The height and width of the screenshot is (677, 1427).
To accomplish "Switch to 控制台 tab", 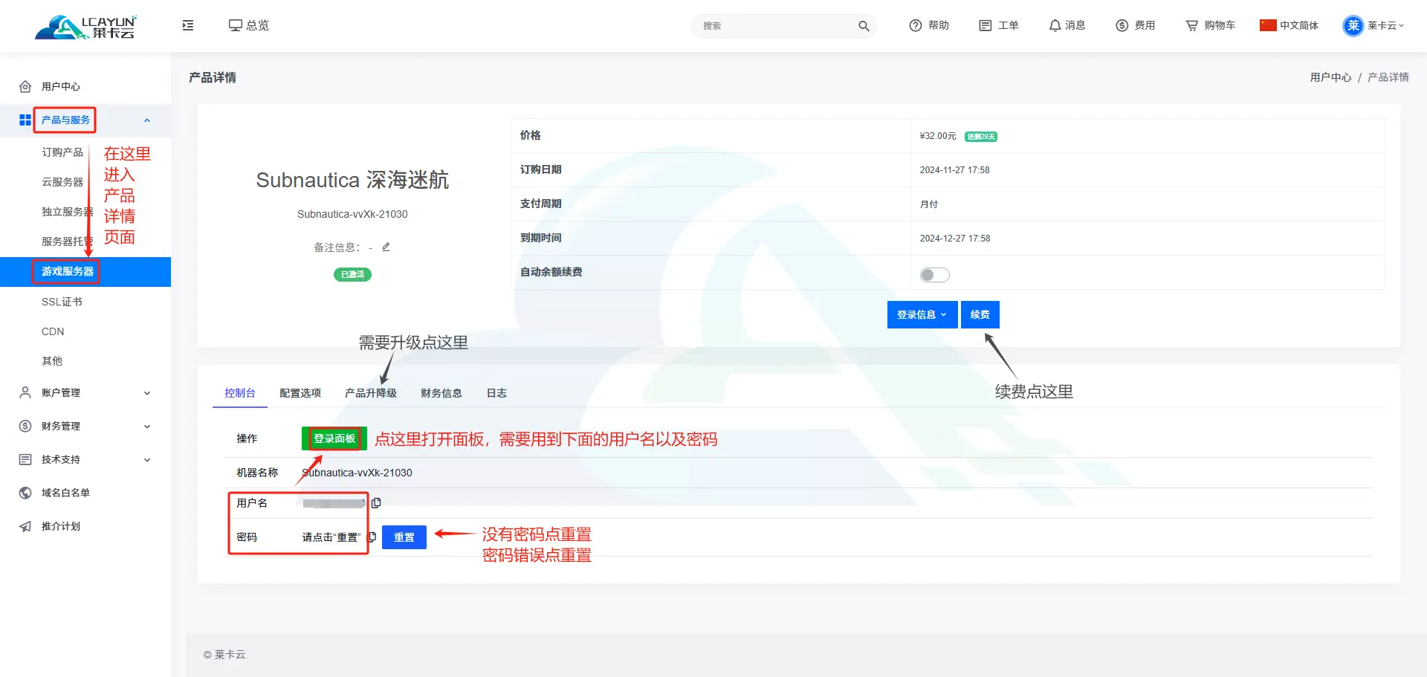I will click(x=240, y=393).
